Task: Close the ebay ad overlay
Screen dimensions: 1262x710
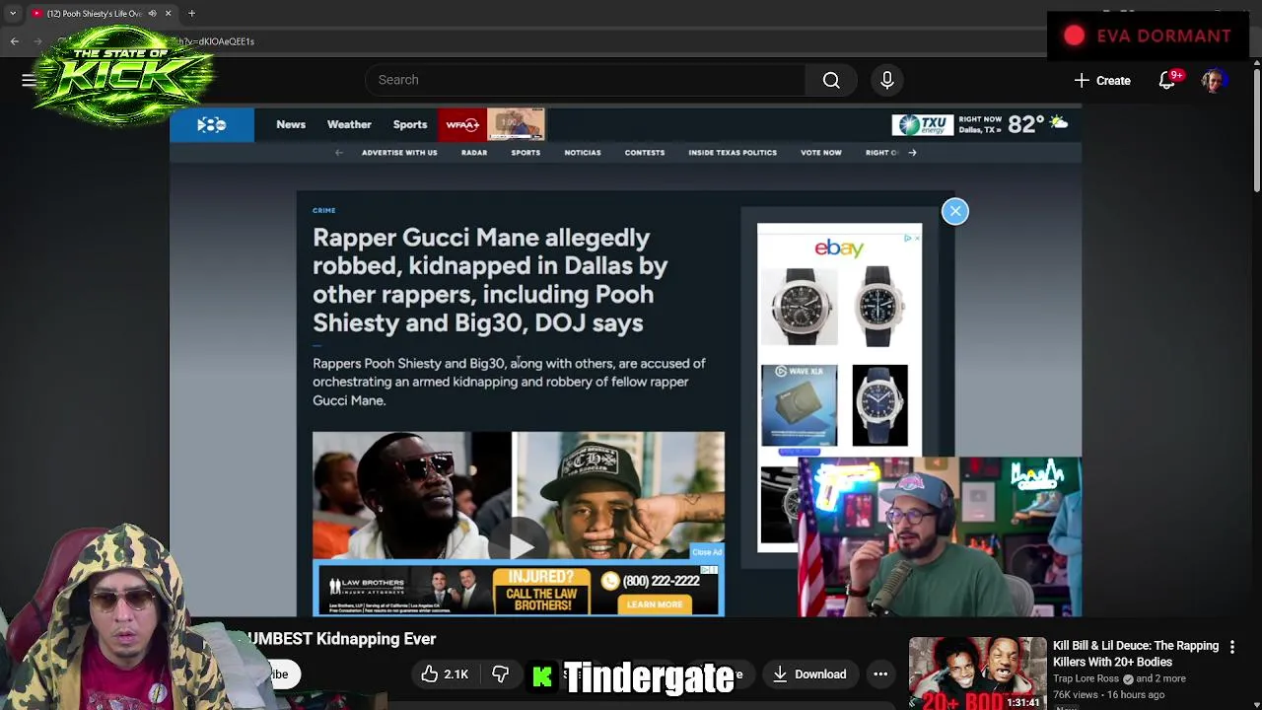Action: tap(954, 211)
